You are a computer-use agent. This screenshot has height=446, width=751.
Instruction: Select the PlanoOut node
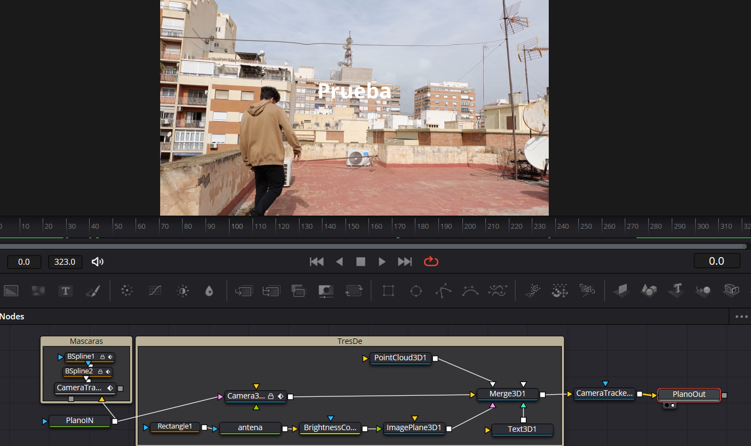[x=689, y=394]
